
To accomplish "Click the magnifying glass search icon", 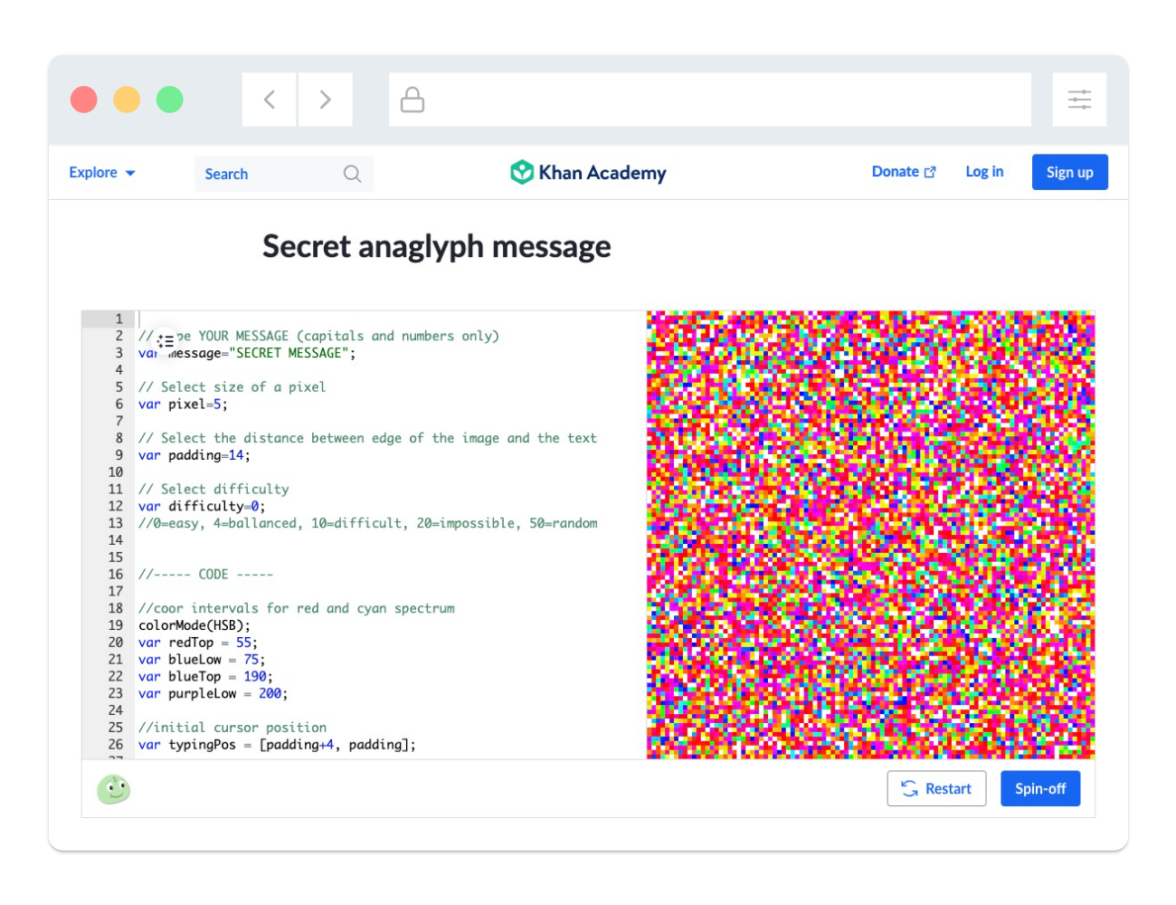I will coord(352,174).
